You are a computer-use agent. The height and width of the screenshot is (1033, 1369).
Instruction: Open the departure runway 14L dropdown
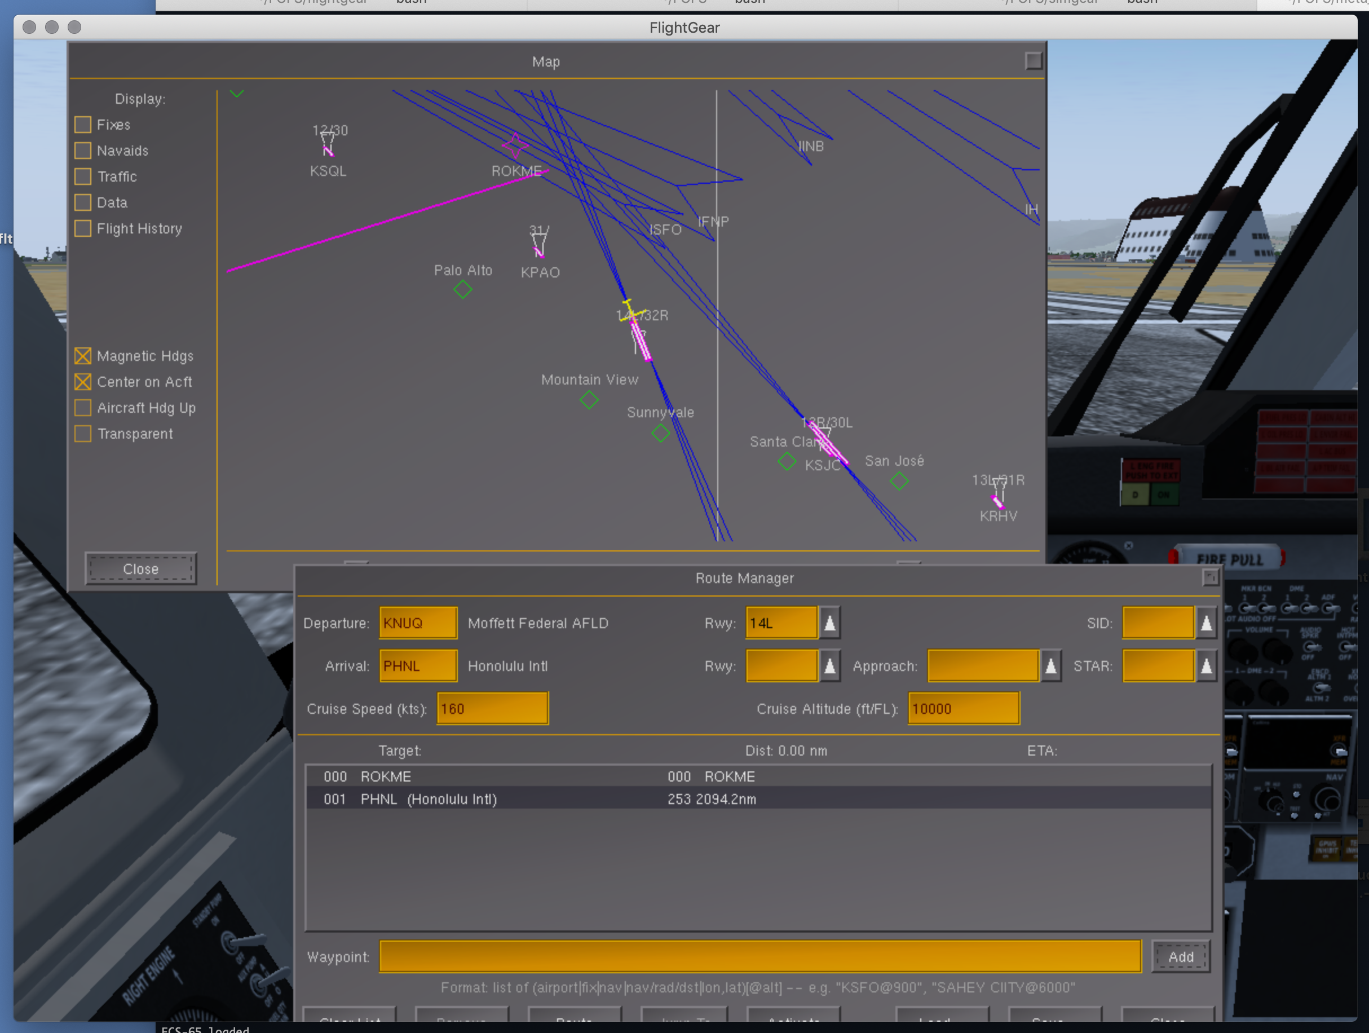829,623
